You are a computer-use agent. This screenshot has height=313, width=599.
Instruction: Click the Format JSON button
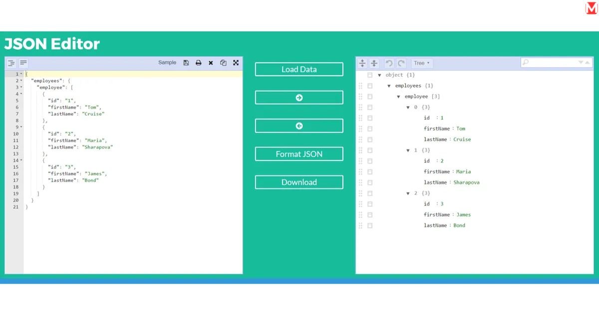pyautogui.click(x=299, y=154)
